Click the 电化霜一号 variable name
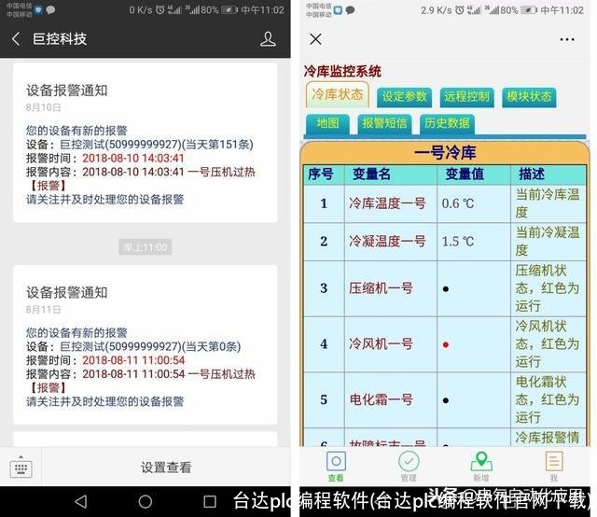 coord(381,399)
